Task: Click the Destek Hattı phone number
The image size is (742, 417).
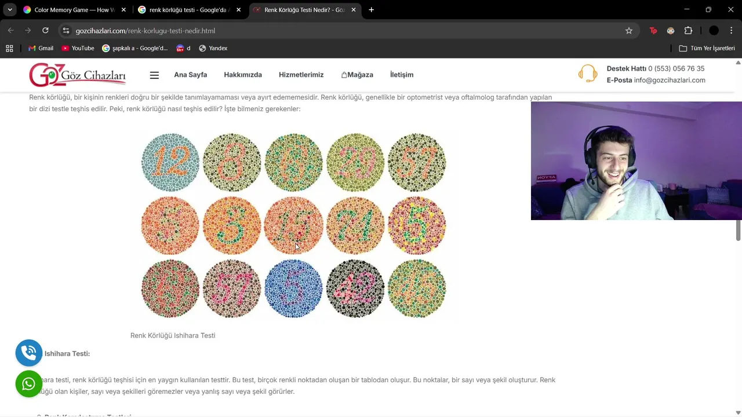Action: (x=676, y=68)
